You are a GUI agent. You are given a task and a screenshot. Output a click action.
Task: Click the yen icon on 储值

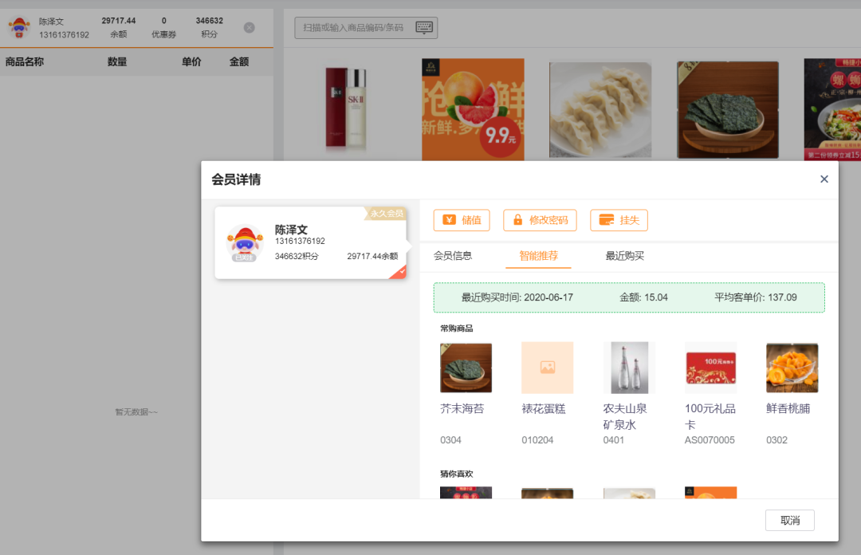point(449,220)
